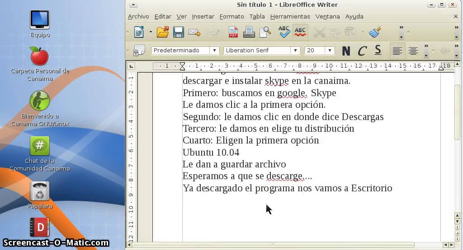Click the Send document by email icon

point(194,32)
